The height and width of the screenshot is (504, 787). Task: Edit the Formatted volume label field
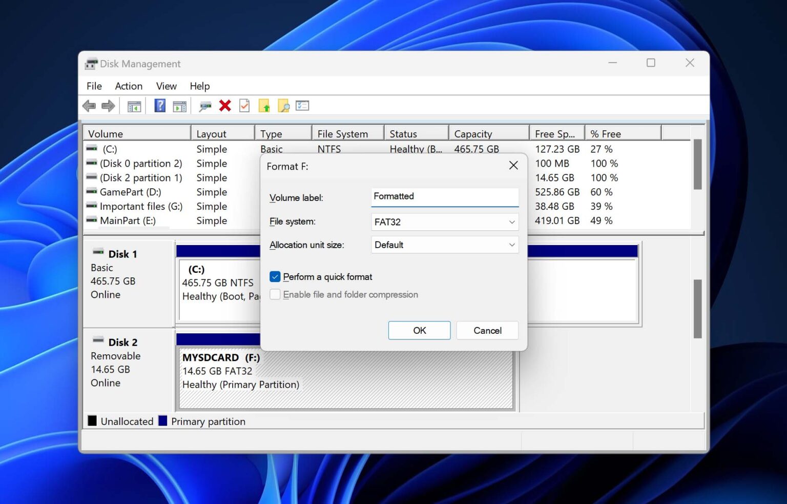[444, 197]
